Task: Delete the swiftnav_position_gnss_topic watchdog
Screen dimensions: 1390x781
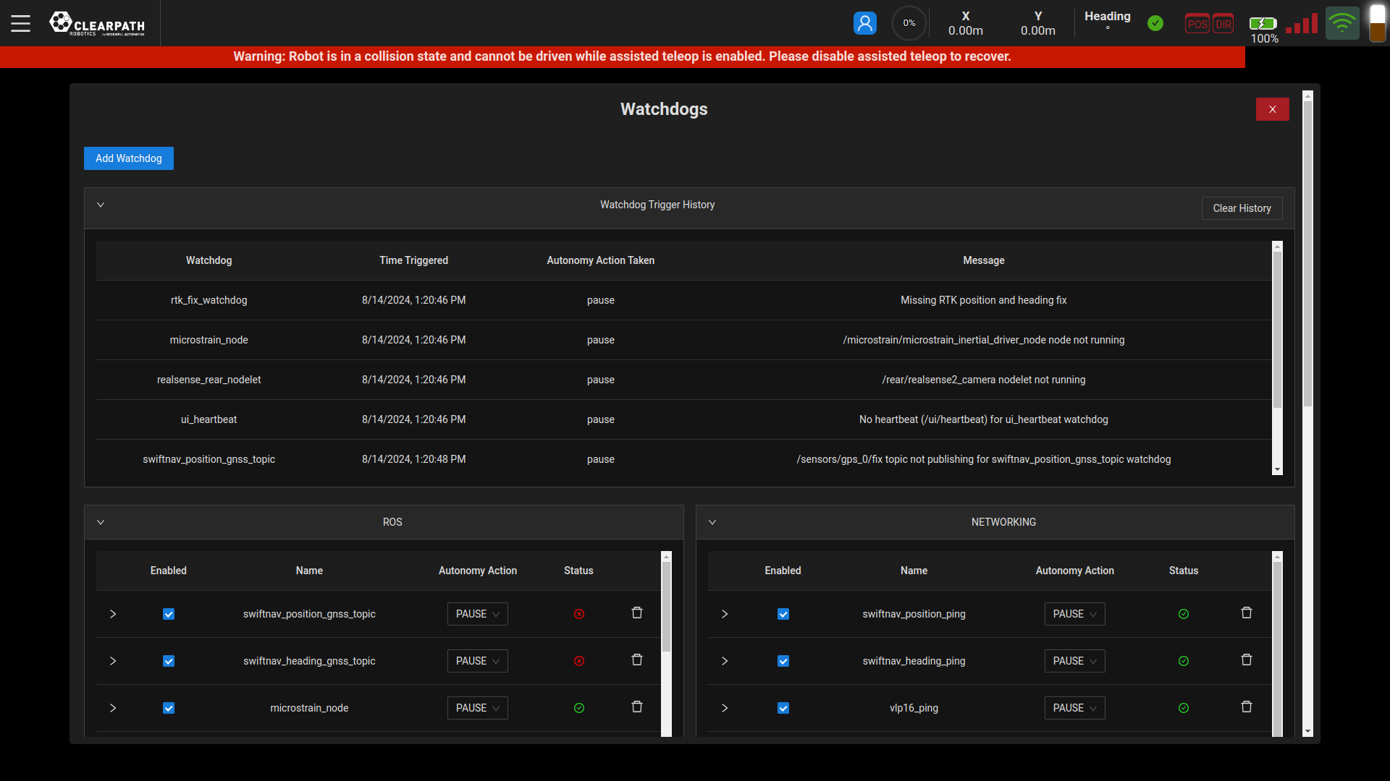Action: tap(637, 613)
